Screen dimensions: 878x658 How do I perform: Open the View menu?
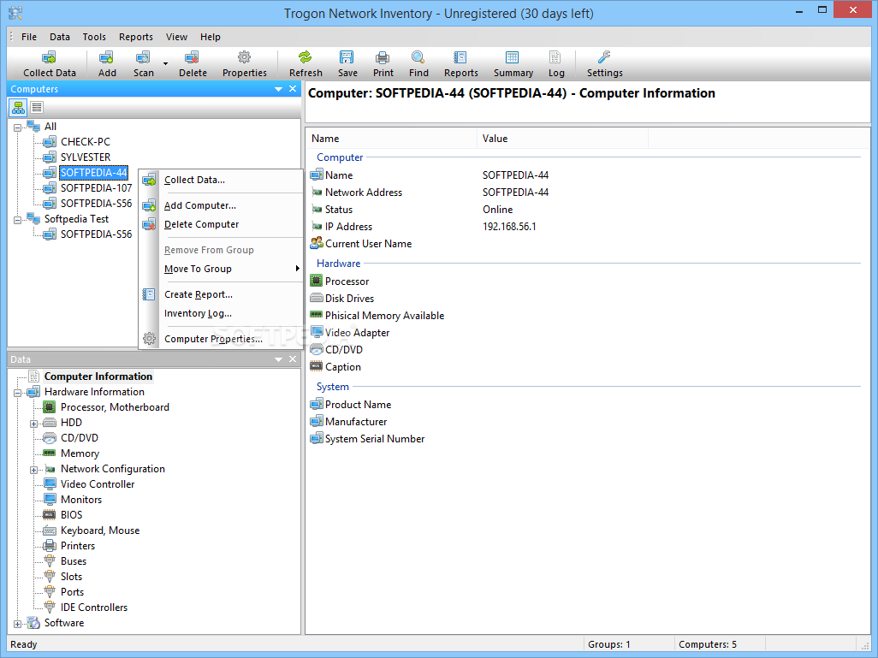point(176,37)
